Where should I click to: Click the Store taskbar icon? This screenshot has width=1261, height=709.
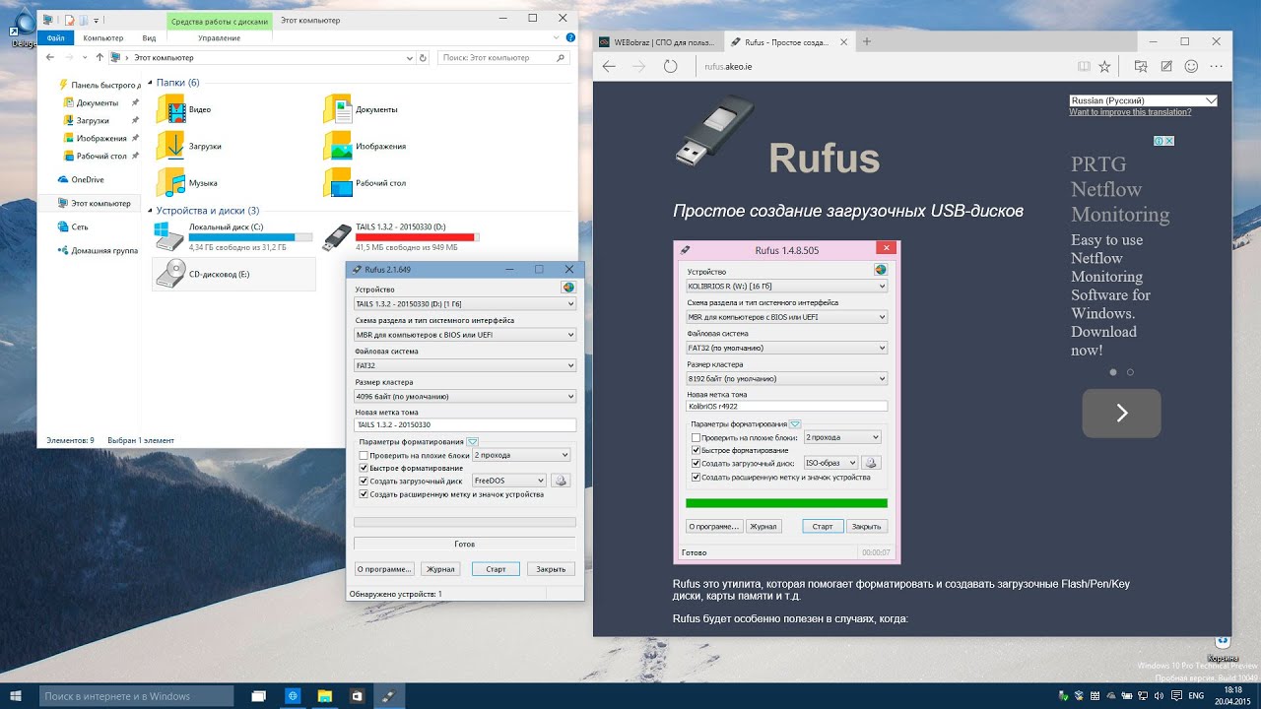pyautogui.click(x=357, y=696)
